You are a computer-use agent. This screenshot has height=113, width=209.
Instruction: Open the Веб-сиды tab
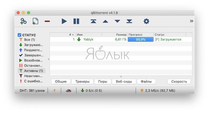point(124,81)
